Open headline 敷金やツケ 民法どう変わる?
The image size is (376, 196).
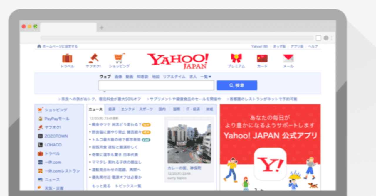pos(117,124)
